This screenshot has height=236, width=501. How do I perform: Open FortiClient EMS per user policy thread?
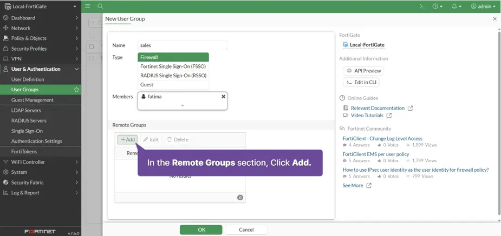point(376,154)
